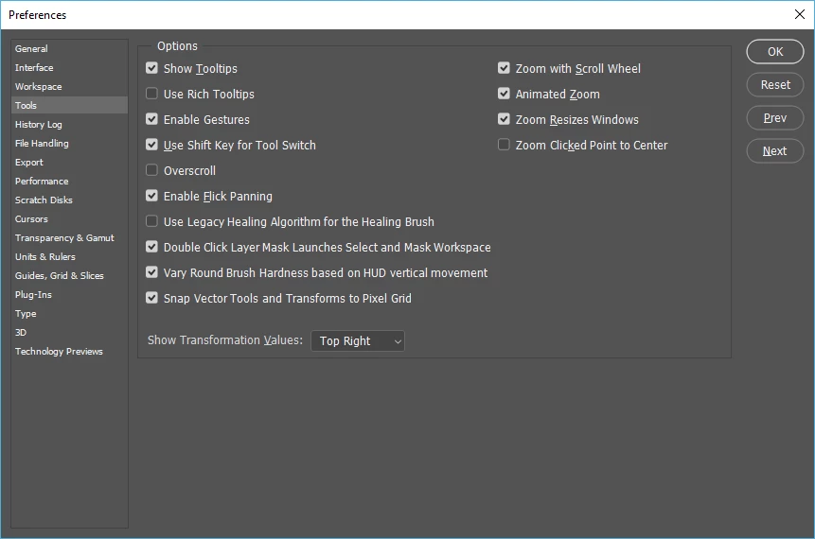Toggle Enable Flick Panning checkbox
This screenshot has height=539, width=815.
pyautogui.click(x=151, y=195)
